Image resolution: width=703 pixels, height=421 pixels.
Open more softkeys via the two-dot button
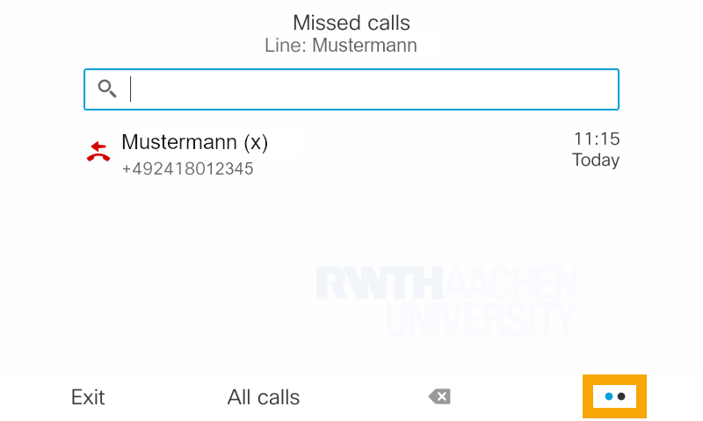pyautogui.click(x=615, y=396)
